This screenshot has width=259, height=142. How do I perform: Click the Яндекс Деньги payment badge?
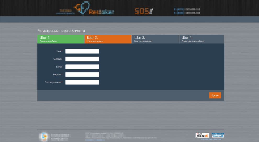click(x=202, y=135)
